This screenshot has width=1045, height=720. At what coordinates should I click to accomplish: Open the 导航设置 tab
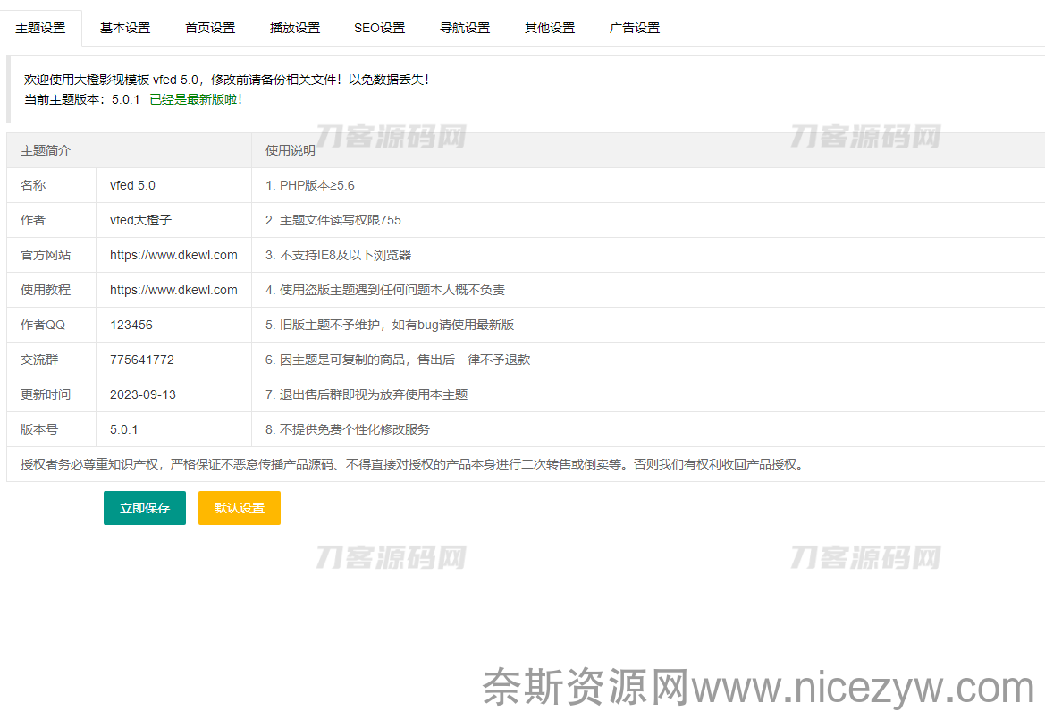coord(465,28)
